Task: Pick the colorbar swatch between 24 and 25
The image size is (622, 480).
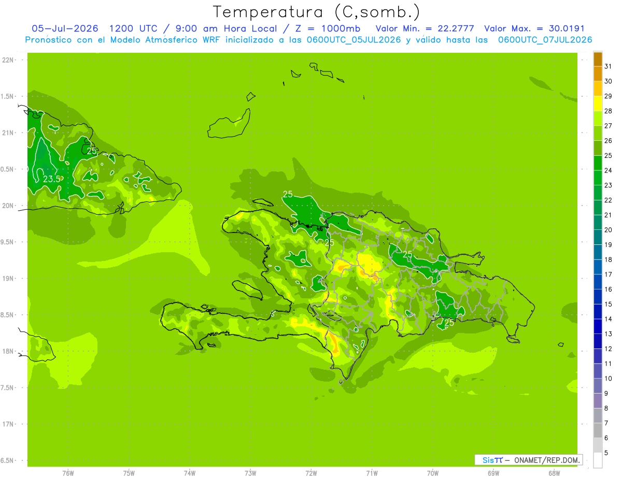Action: point(598,163)
